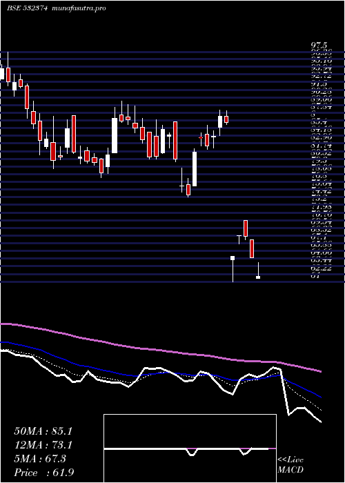Click the BSE 532374 chart title
Viewport: 345px width, 483px height.
click(x=27, y=8)
